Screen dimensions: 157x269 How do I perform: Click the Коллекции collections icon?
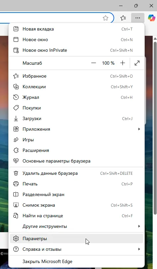(x=16, y=87)
